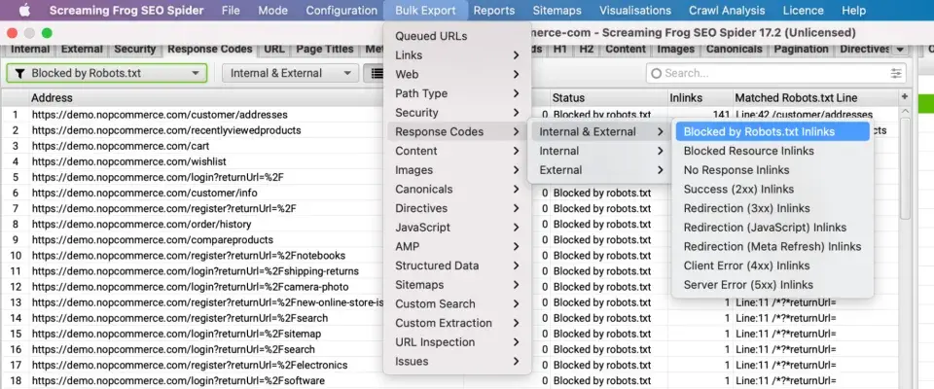
Task: Open the Sitemaps item in Bulk Export
Action: click(457, 284)
